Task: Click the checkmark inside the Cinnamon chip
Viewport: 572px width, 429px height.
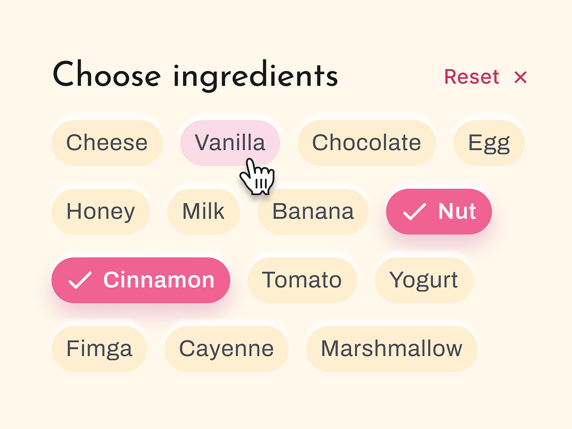Action: [80, 280]
